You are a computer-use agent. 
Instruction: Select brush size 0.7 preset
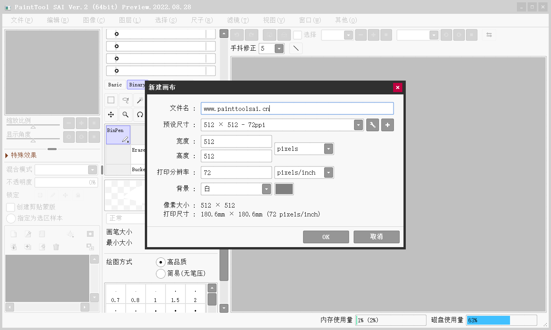(115, 294)
